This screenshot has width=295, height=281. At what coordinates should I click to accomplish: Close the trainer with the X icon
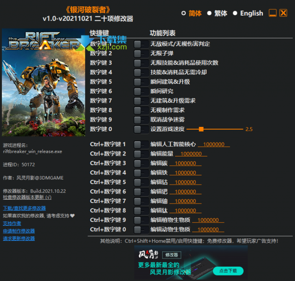point(283,13)
